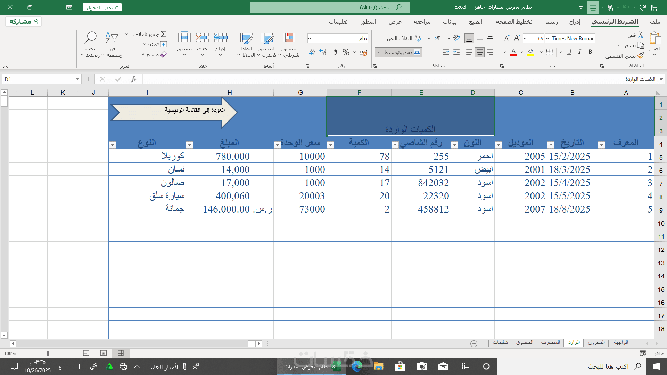The width and height of the screenshot is (667, 375).
Task: Open the النوع column filter dropdown
Action: point(113,145)
